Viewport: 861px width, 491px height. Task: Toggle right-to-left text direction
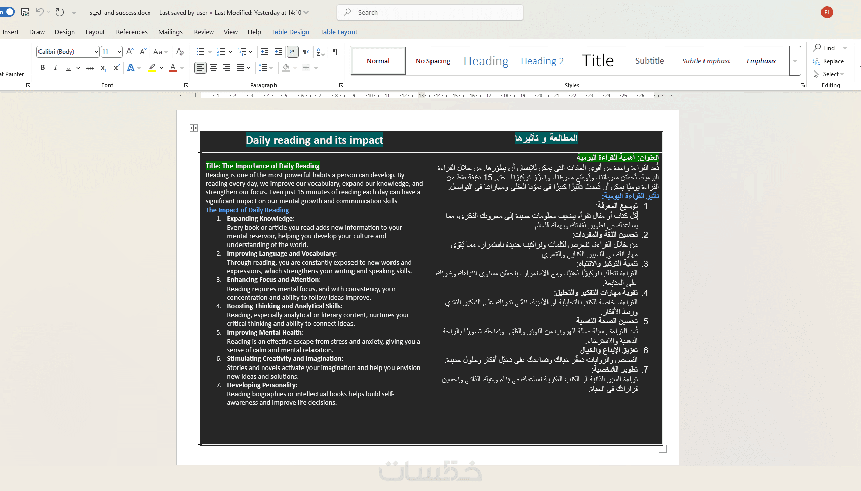pyautogui.click(x=306, y=52)
